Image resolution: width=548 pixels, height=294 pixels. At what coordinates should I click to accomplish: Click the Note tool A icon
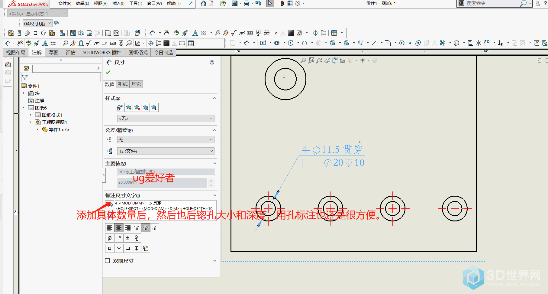coord(195,33)
